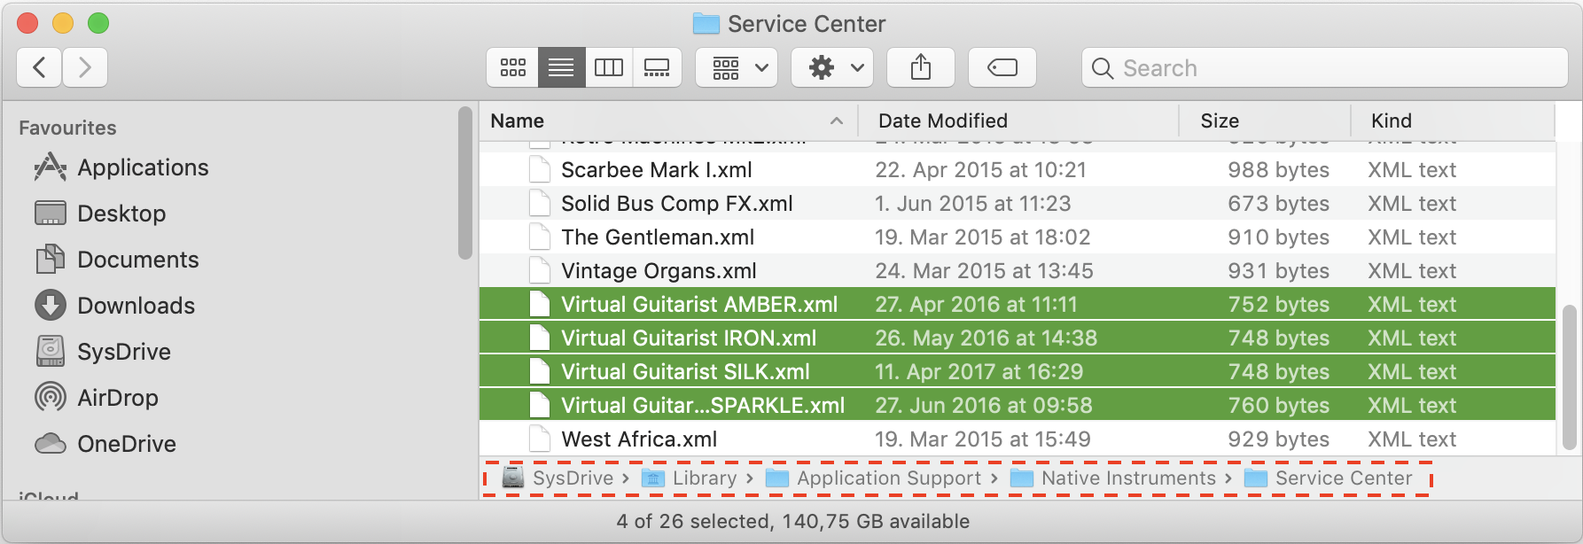The width and height of the screenshot is (1583, 544).
Task: Click the 673 bytes size cell
Action: pyautogui.click(x=1278, y=204)
